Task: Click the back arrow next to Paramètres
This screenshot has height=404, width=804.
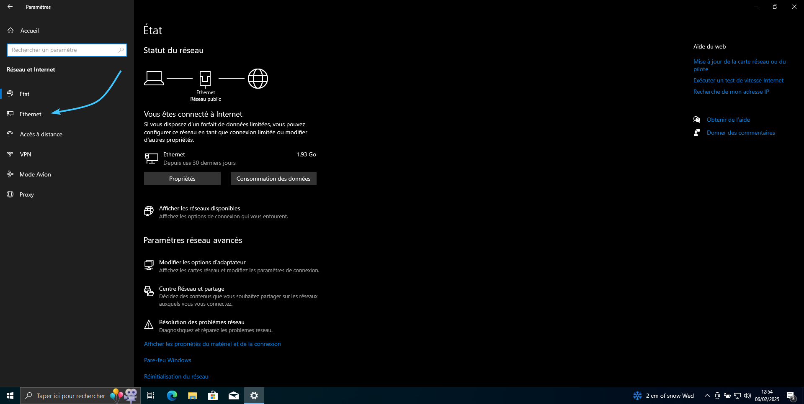Action: click(x=10, y=7)
